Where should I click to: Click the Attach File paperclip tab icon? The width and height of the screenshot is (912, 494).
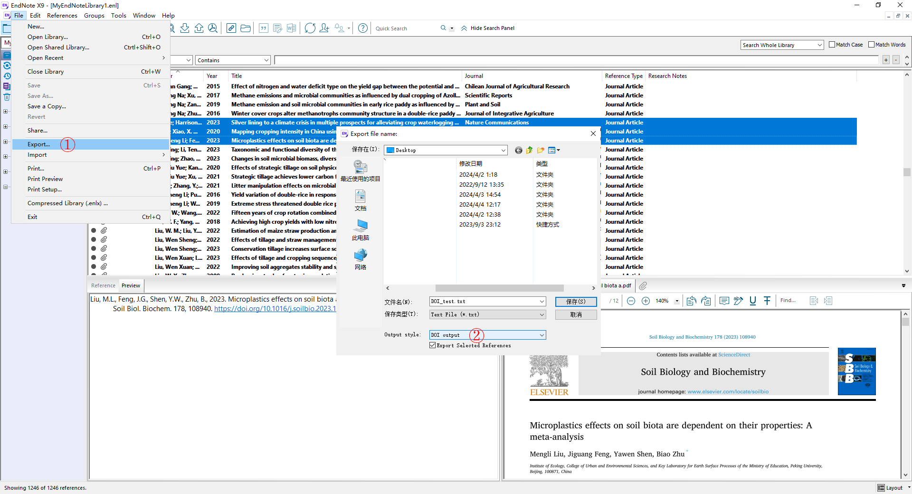643,285
